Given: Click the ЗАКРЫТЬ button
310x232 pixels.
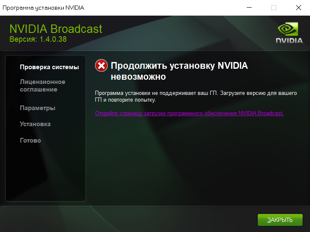Looking at the screenshot, I should (x=280, y=220).
